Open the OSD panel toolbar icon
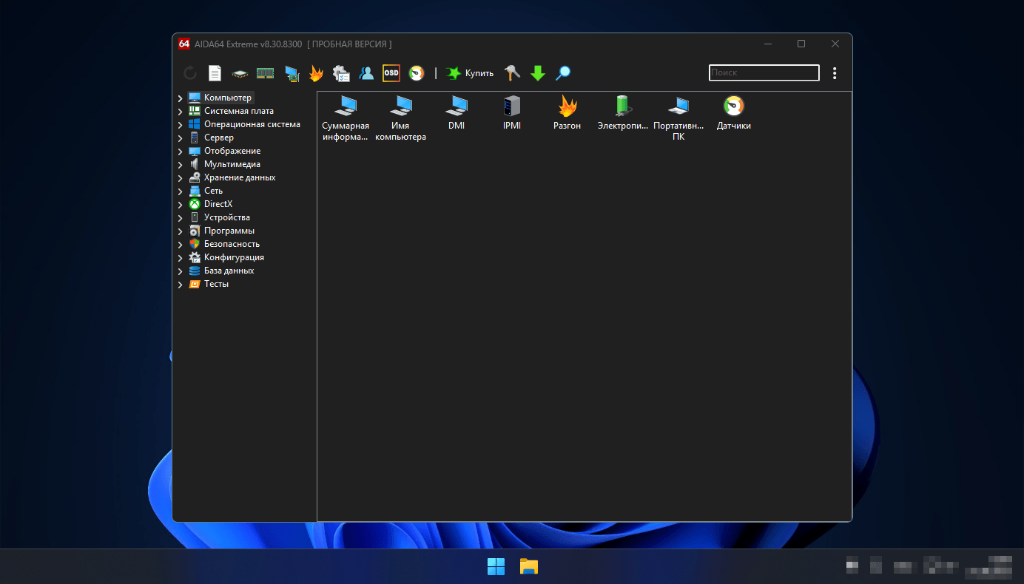The height and width of the screenshot is (584, 1024). [x=391, y=73]
